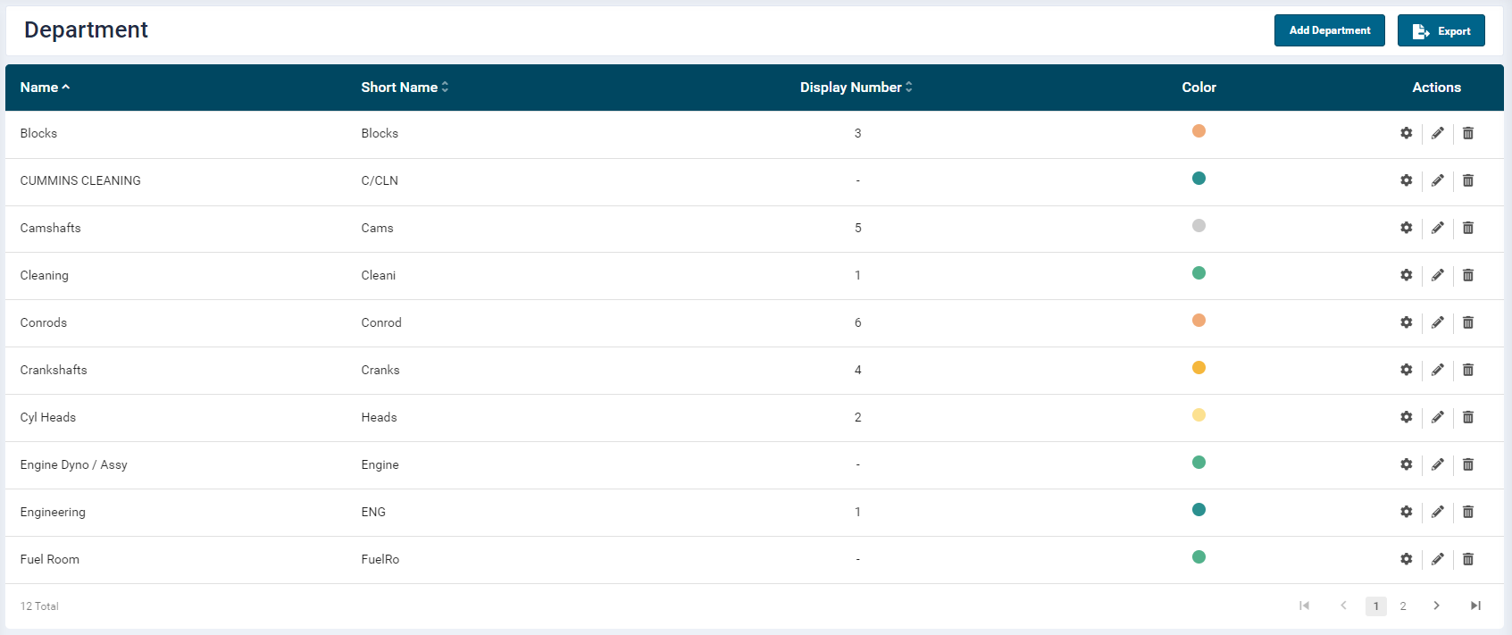Open settings gear for Engineering row
This screenshot has height=635, width=1512.
1406,512
